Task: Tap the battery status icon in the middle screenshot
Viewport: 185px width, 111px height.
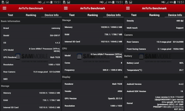Action: [x=113, y=2]
